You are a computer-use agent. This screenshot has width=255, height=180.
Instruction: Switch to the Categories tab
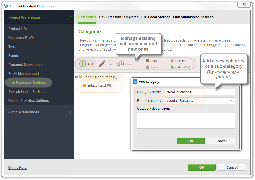pyautogui.click(x=87, y=17)
